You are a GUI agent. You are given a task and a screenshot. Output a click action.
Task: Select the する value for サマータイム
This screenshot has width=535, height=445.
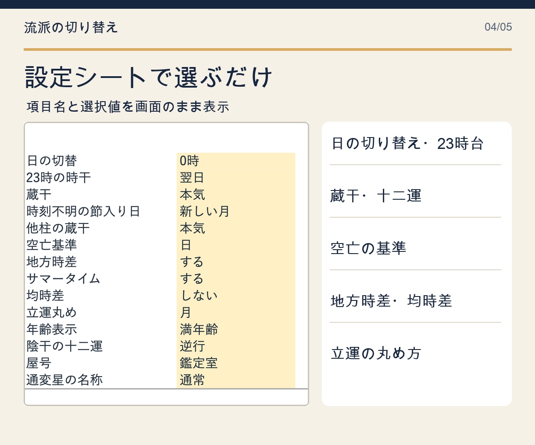236,279
